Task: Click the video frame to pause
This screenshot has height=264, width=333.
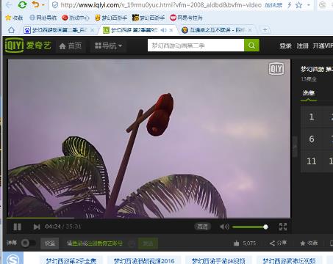Action: 149,138
